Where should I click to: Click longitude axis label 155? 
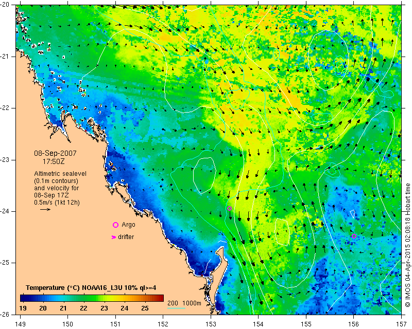tap(306, 324)
